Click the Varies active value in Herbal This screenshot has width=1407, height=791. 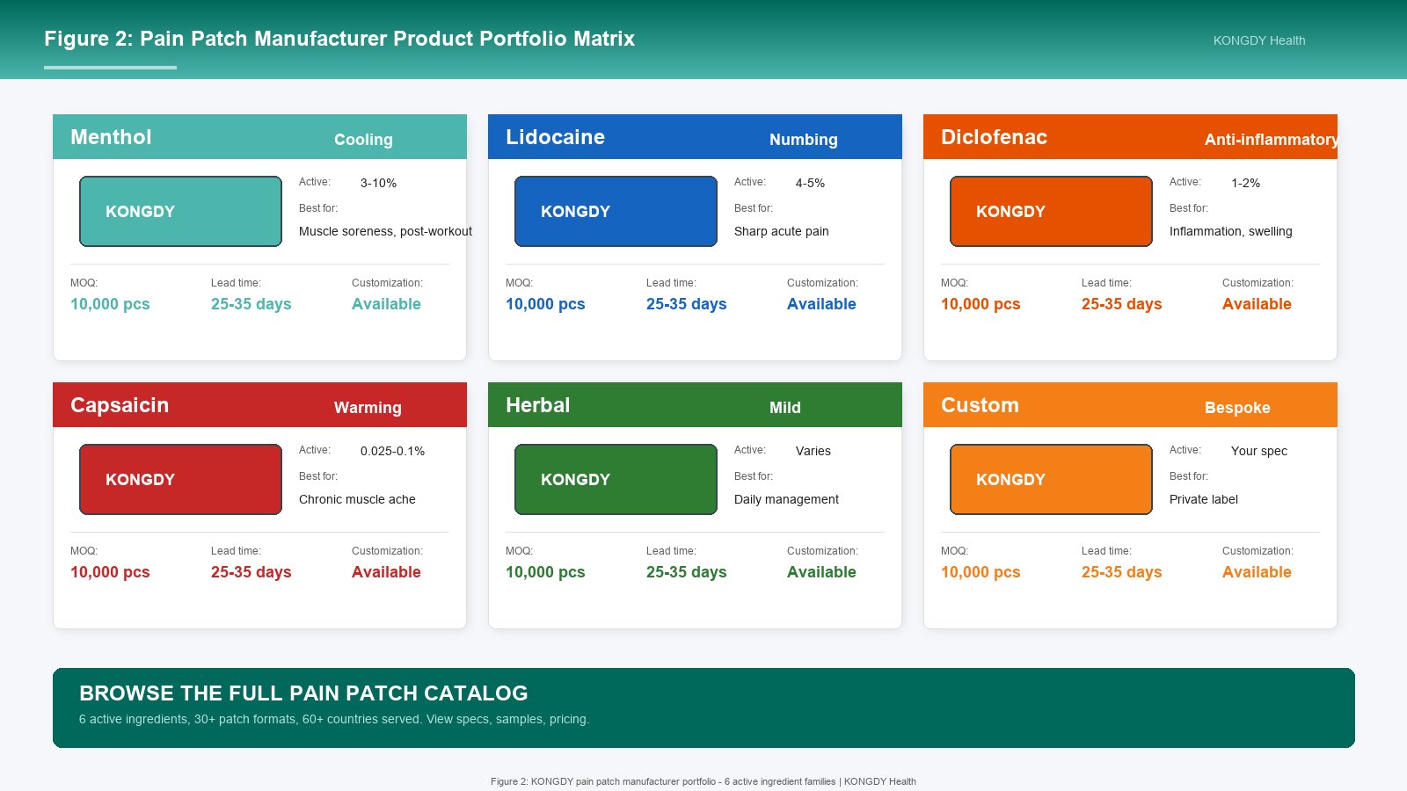click(813, 451)
